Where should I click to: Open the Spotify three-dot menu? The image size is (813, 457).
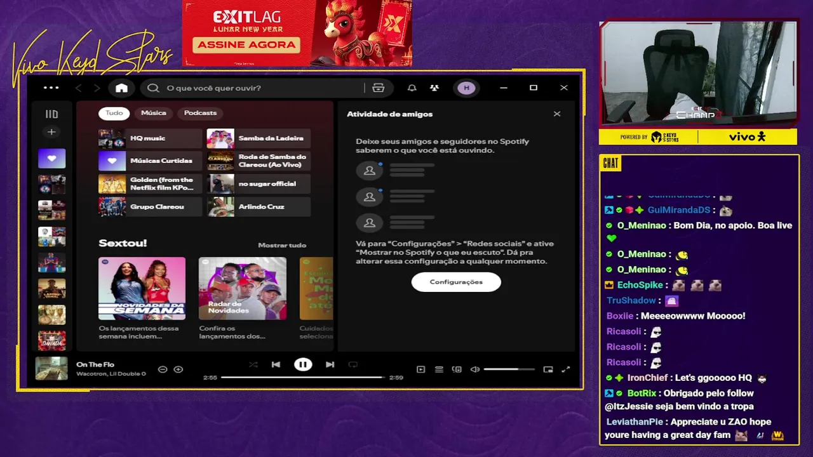pyautogui.click(x=51, y=88)
